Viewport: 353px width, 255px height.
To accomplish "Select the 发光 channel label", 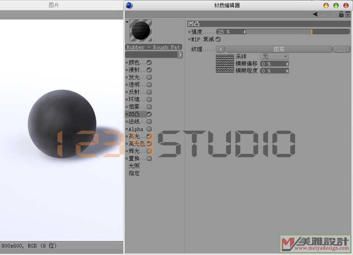I will point(134,77).
